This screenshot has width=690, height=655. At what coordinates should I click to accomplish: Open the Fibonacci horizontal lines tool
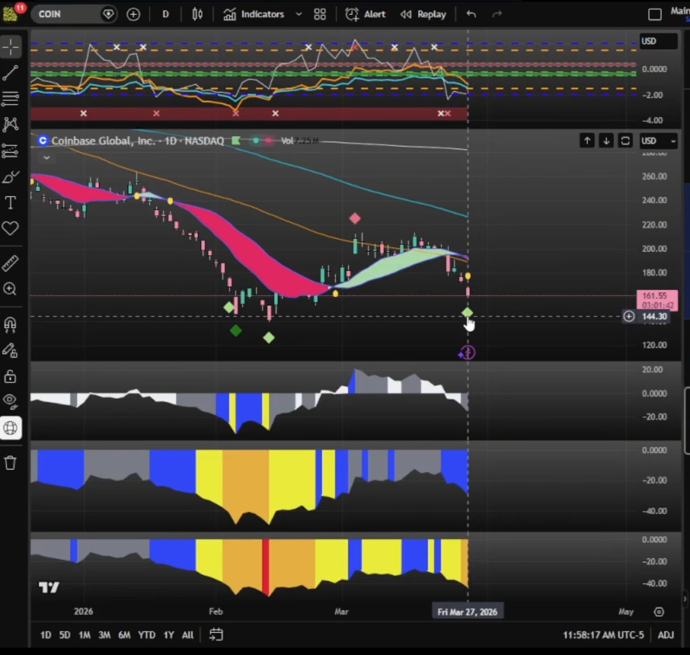click(x=10, y=99)
